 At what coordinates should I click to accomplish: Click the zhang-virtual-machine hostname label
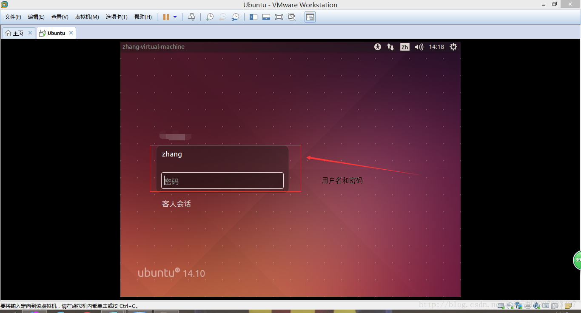tap(154, 47)
